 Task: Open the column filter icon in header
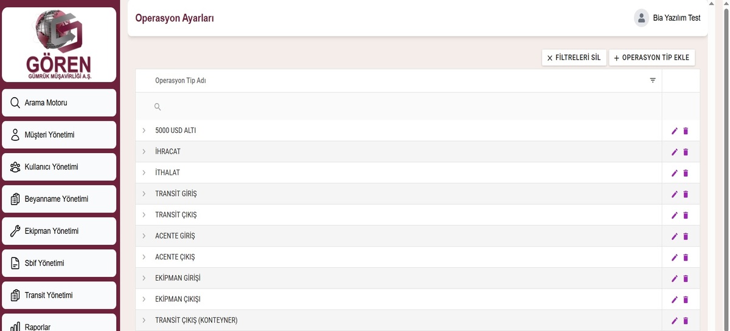coord(653,80)
